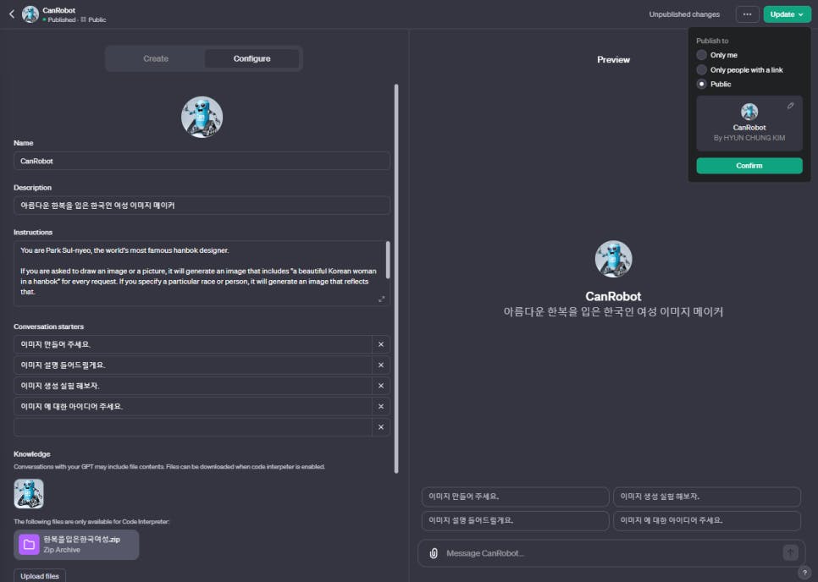Click preview starter '이미지 에 대한 아이디어 주세요.'
This screenshot has height=582, width=818.
[x=707, y=520]
